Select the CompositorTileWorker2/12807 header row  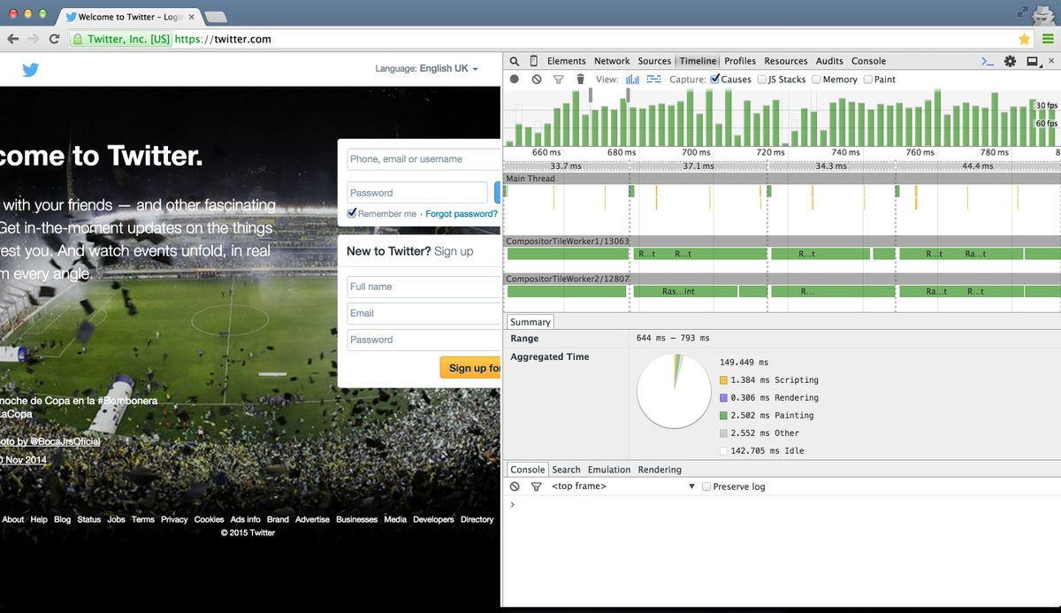click(782, 279)
